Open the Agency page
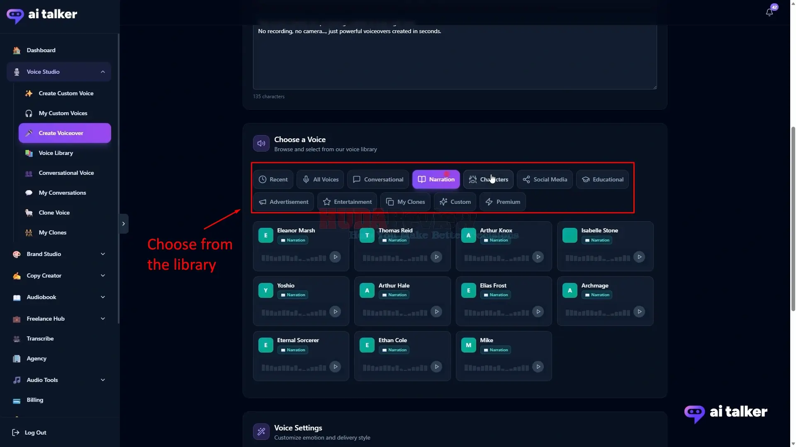Viewport: 796px width, 447px height. tap(59, 358)
